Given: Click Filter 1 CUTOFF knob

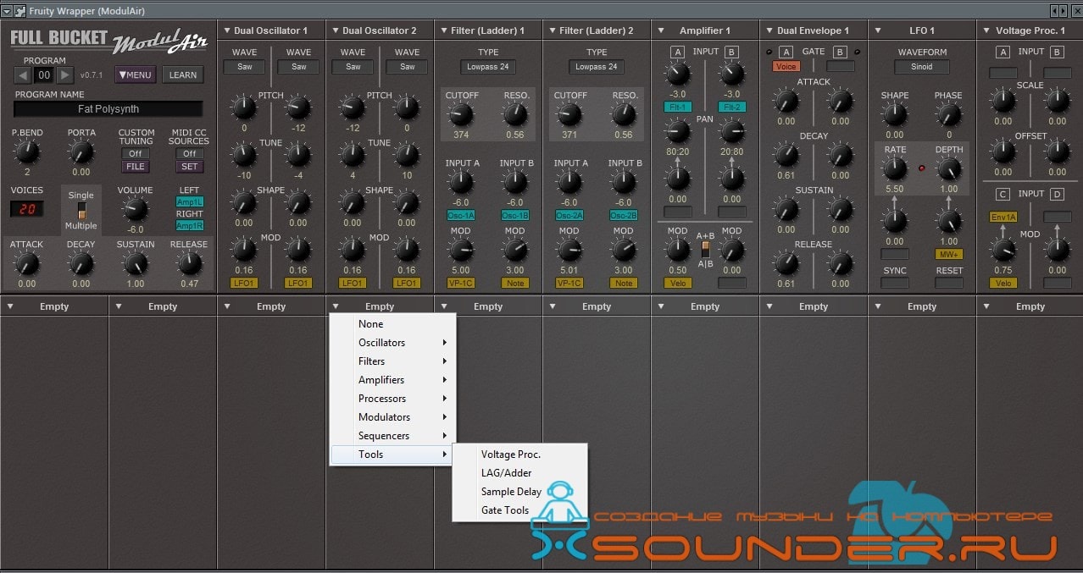Looking at the screenshot, I should pyautogui.click(x=461, y=114).
